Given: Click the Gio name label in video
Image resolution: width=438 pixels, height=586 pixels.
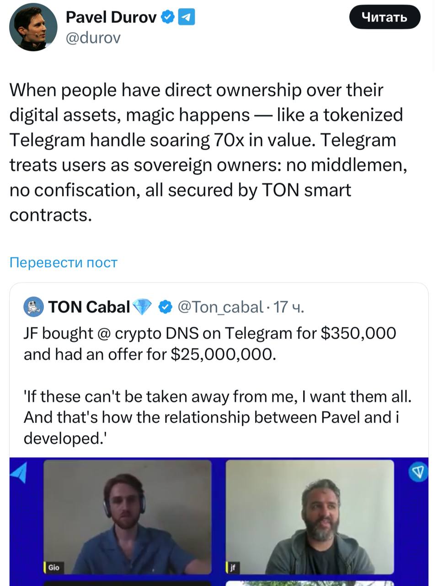Looking at the screenshot, I should pyautogui.click(x=53, y=567).
